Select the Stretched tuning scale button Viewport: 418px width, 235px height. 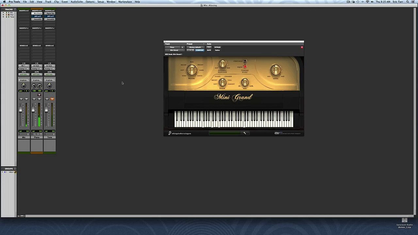245,61
